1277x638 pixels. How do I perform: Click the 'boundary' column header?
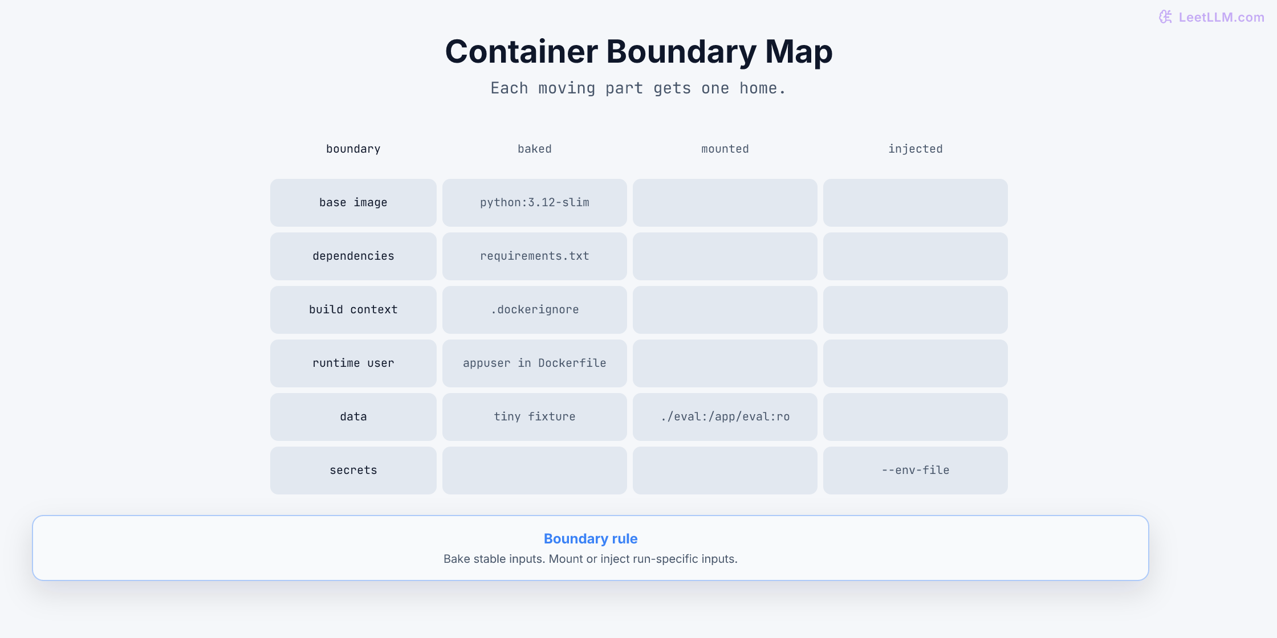click(x=353, y=149)
